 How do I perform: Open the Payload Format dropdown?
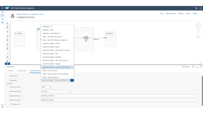(46, 87)
